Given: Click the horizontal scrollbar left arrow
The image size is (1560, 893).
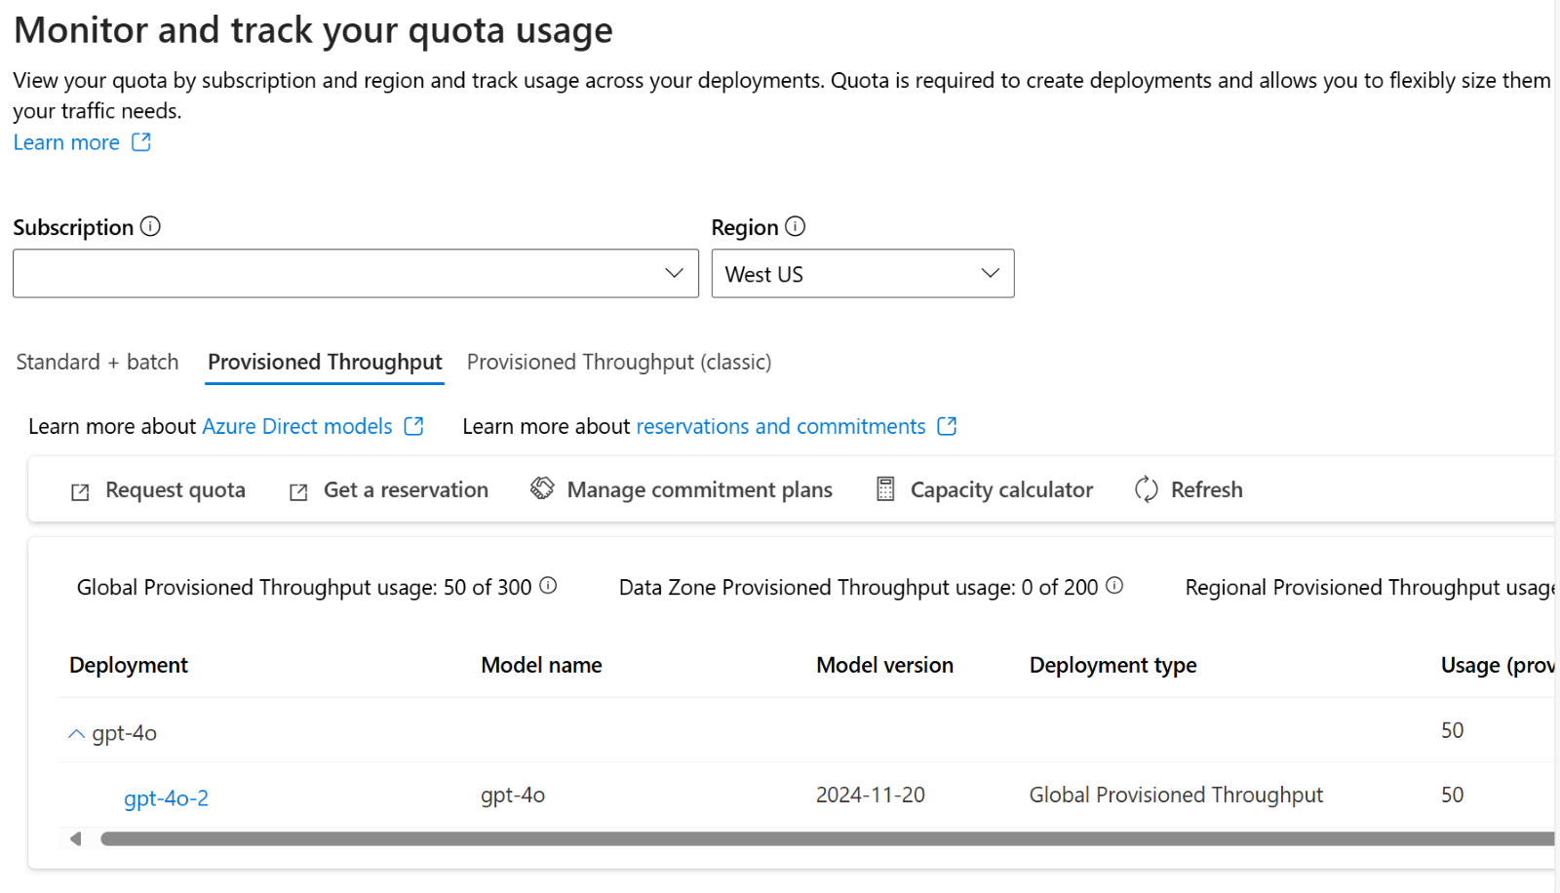Looking at the screenshot, I should pos(75,838).
